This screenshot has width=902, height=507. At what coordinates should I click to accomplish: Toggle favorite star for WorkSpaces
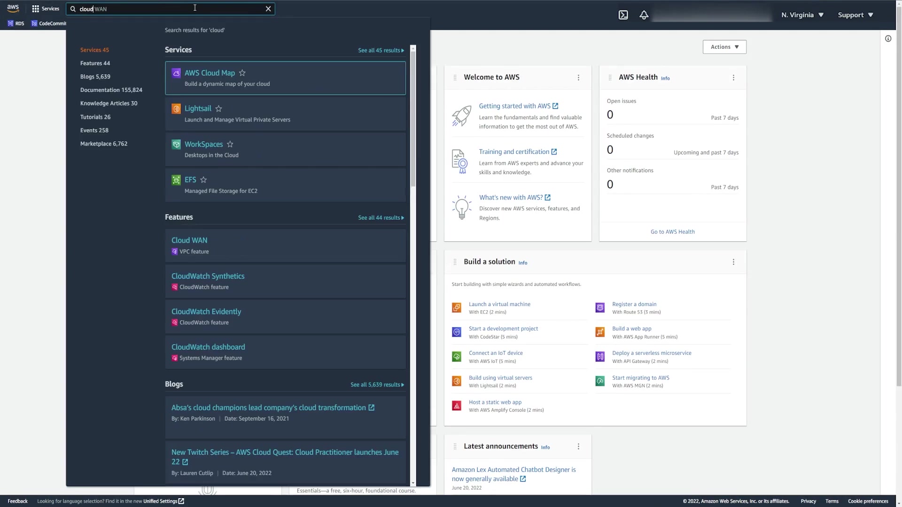click(230, 144)
